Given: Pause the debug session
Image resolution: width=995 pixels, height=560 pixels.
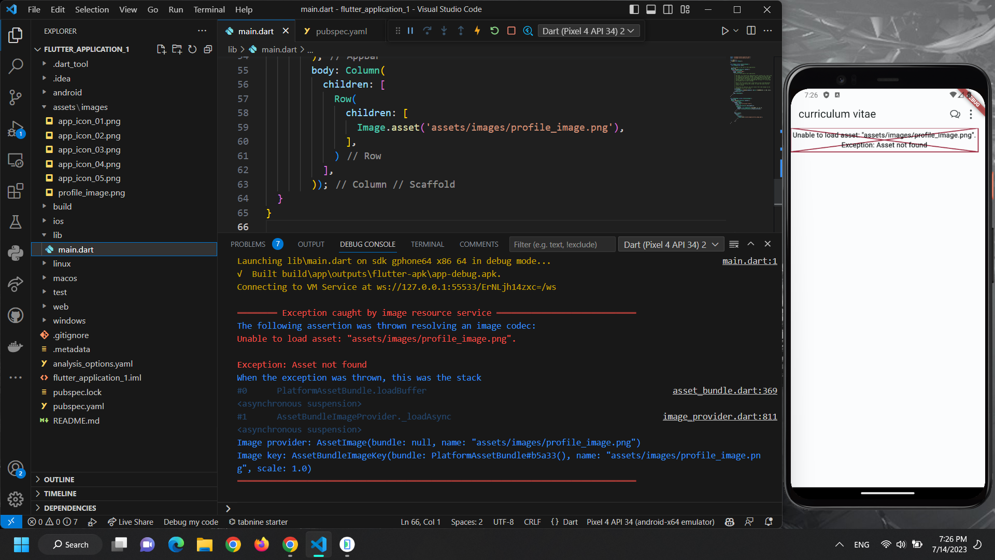Looking at the screenshot, I should pyautogui.click(x=410, y=31).
